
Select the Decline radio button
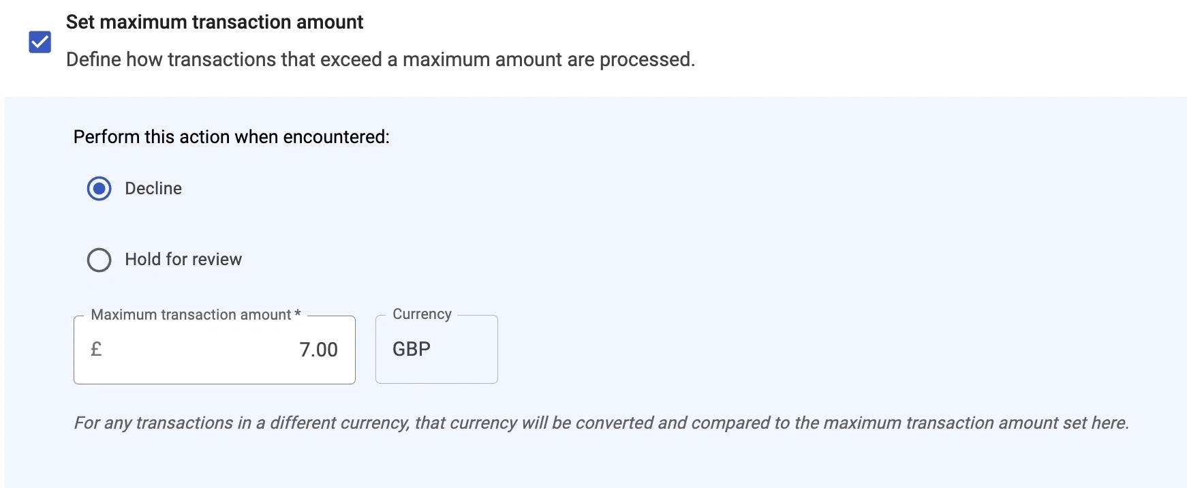pyautogui.click(x=99, y=189)
